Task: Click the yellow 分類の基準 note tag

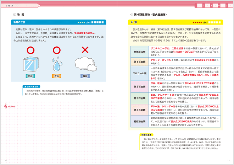Action: pyautogui.click(x=146, y=135)
